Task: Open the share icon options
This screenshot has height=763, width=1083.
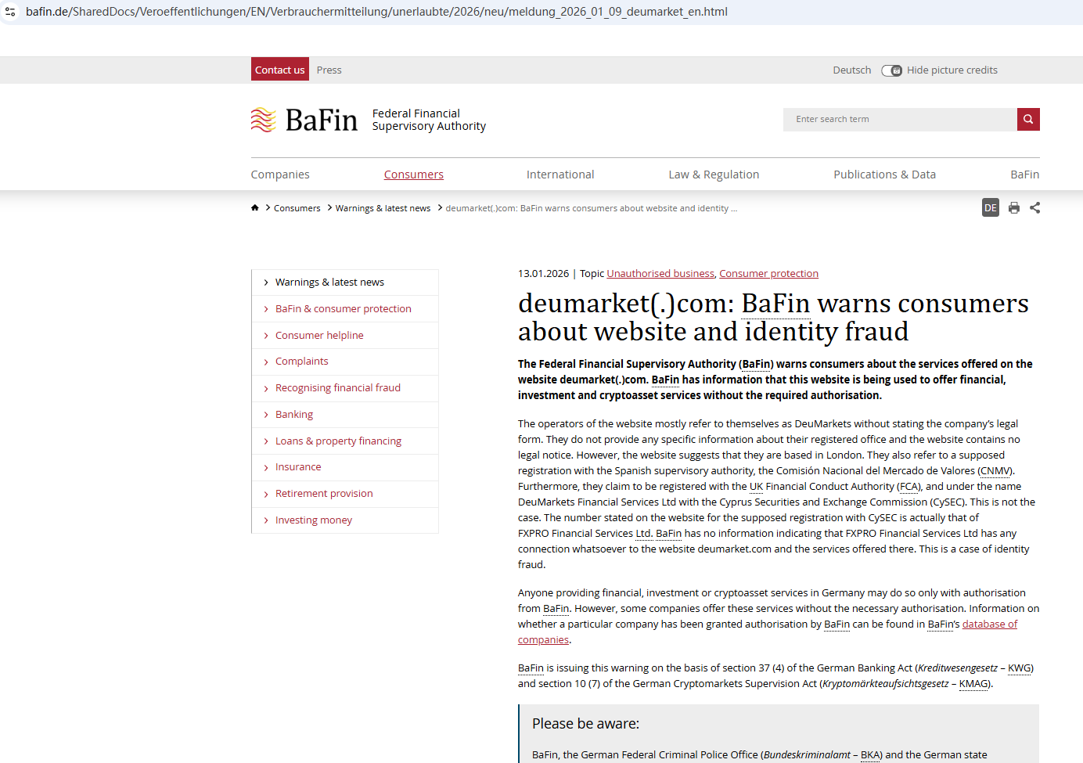Action: pyautogui.click(x=1035, y=207)
